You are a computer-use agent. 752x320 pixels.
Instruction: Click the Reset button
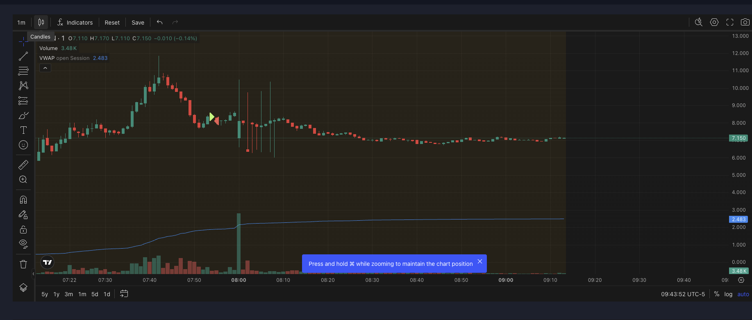pos(112,23)
